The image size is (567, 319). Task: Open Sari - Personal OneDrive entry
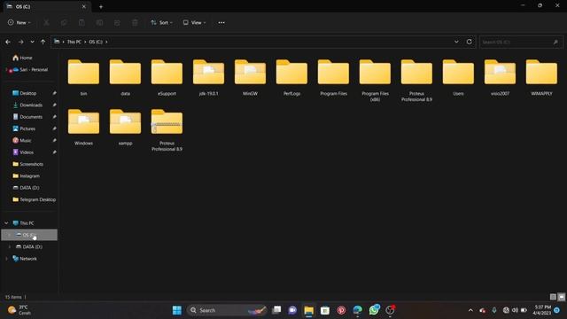(30, 69)
